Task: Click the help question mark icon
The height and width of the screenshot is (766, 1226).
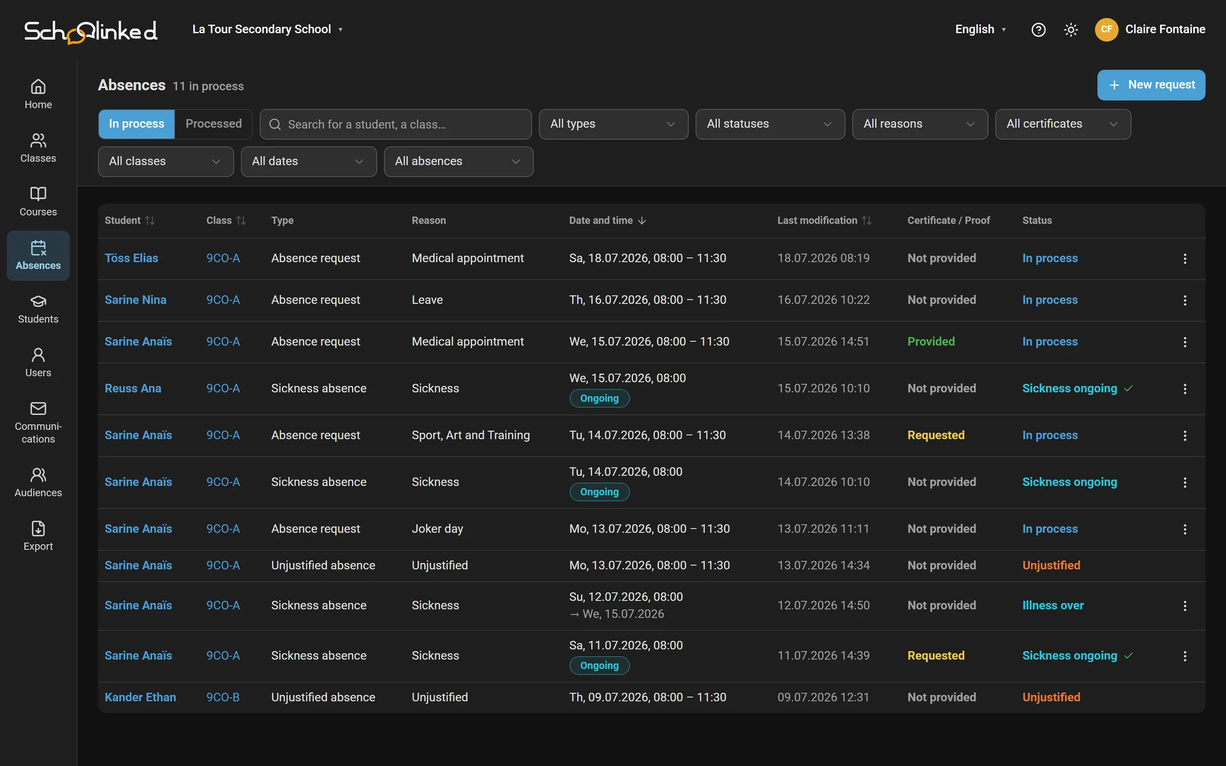Action: click(x=1038, y=29)
